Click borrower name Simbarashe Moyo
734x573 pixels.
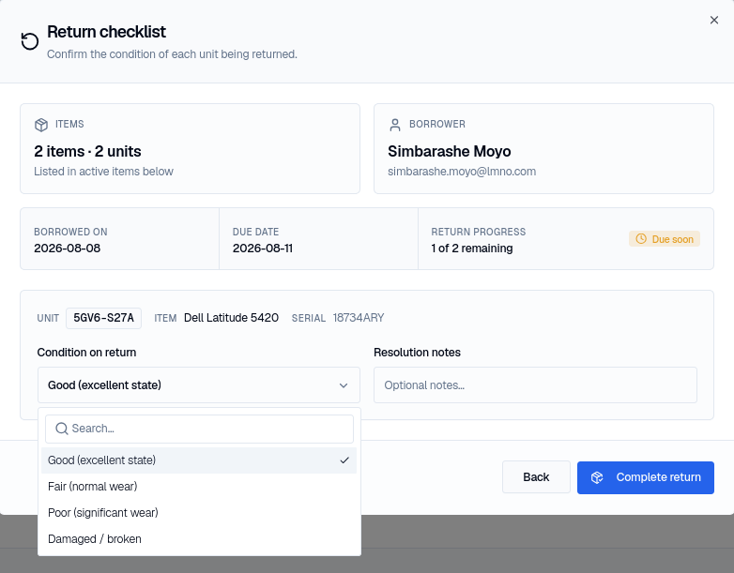click(x=450, y=152)
